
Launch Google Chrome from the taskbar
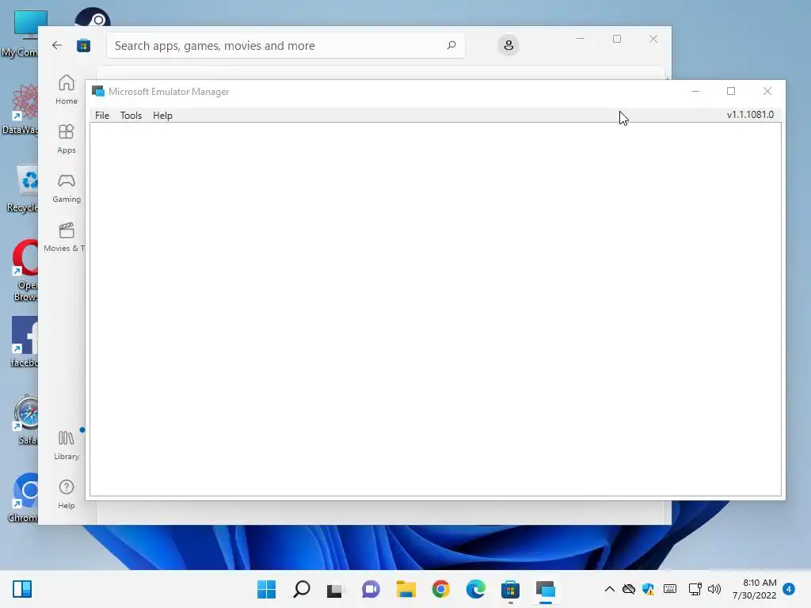440,589
